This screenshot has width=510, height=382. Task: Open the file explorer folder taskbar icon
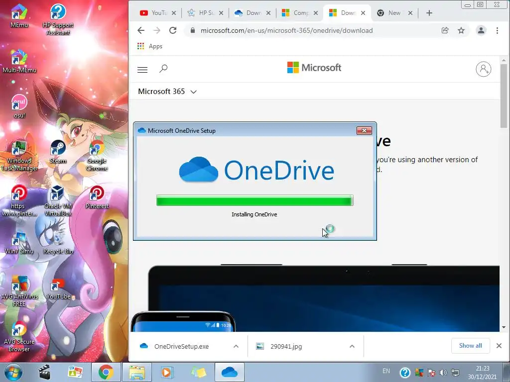(136, 372)
